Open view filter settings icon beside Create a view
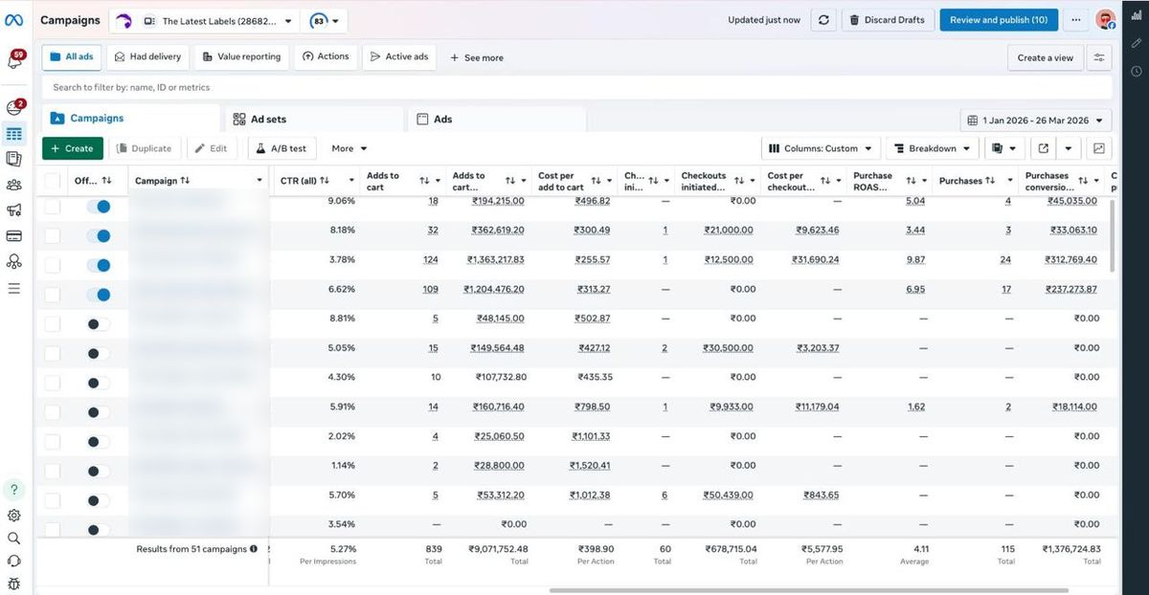Viewport: 1149px width, 595px height. [x=1099, y=57]
